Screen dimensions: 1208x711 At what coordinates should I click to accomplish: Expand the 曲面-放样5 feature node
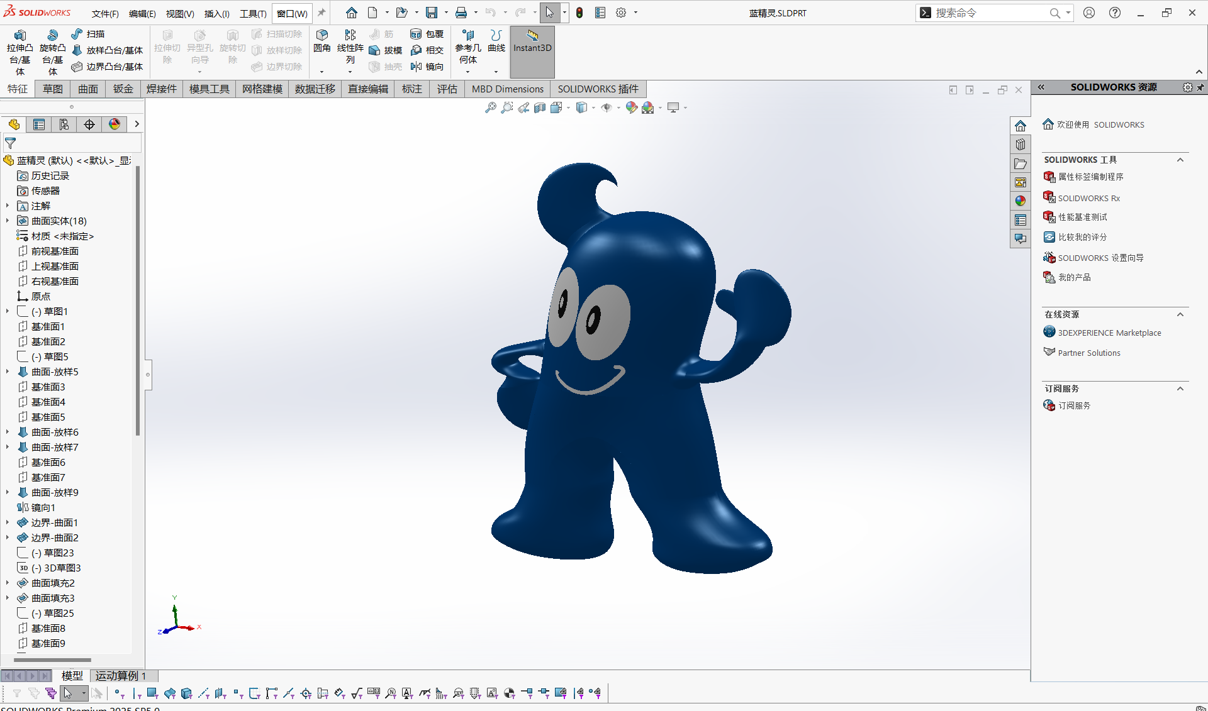(x=8, y=372)
